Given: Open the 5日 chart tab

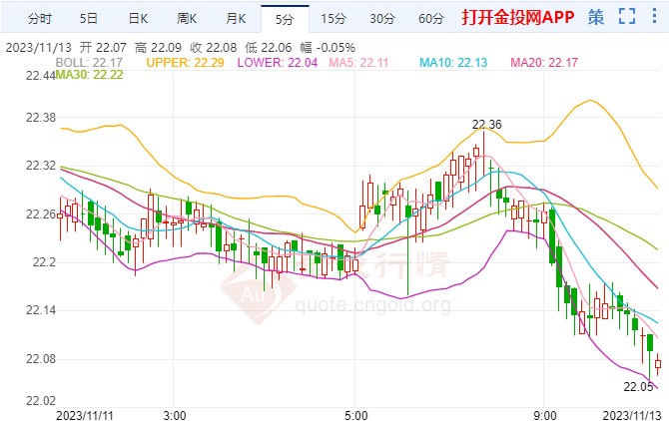Looking at the screenshot, I should coord(89,19).
